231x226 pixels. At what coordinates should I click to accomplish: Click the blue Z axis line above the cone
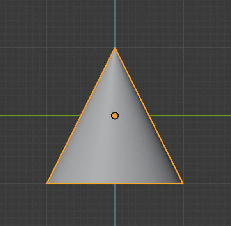[x=115, y=23]
